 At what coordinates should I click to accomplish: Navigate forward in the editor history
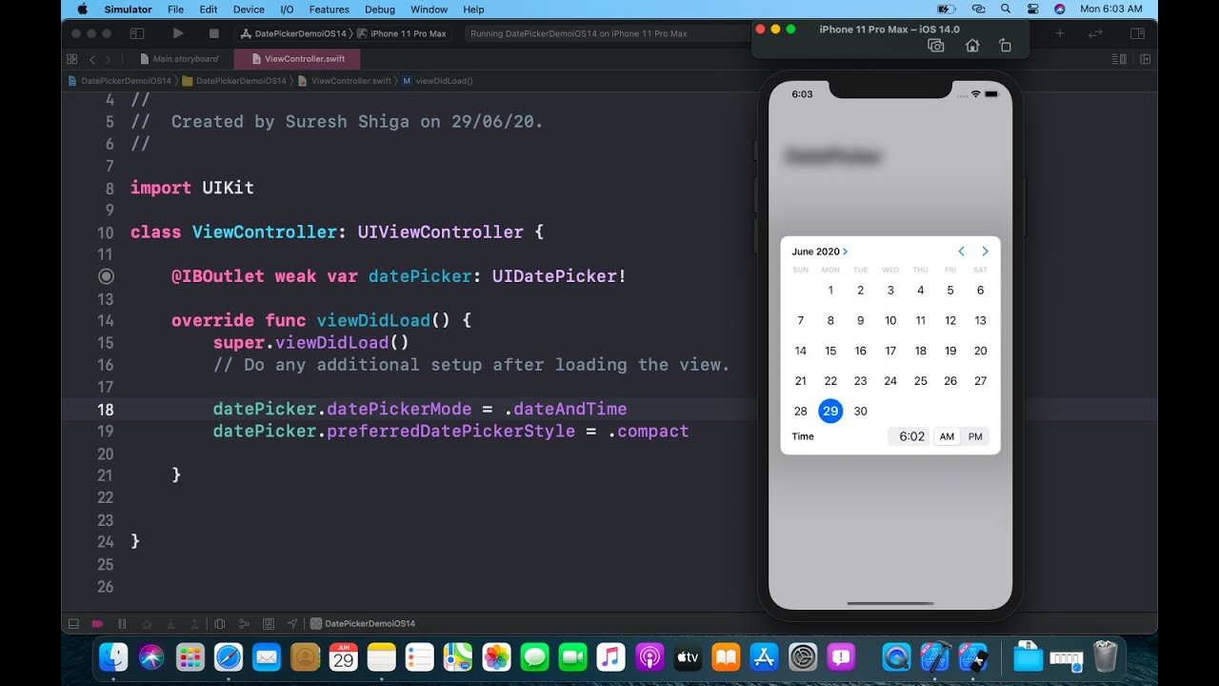click(x=108, y=59)
